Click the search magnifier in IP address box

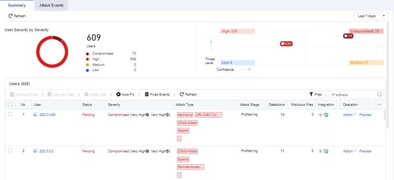380,95
